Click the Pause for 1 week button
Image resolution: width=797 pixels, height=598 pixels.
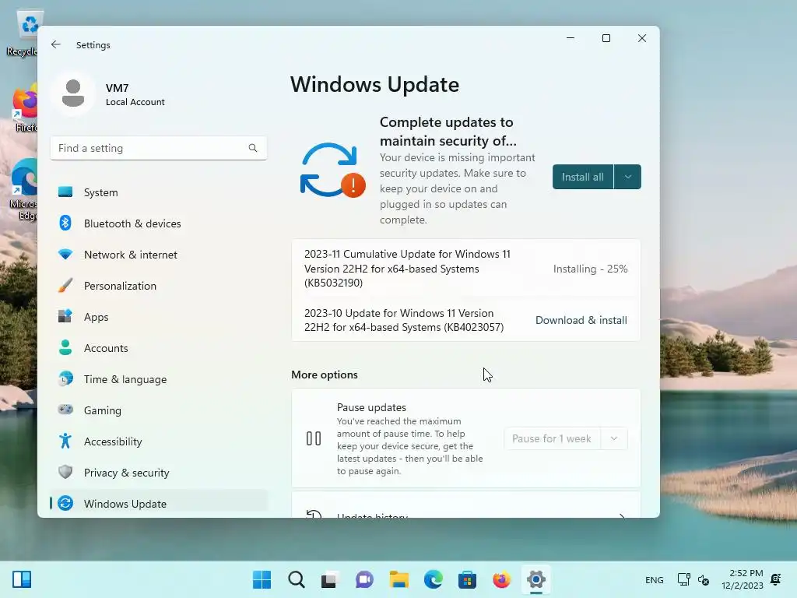(552, 438)
